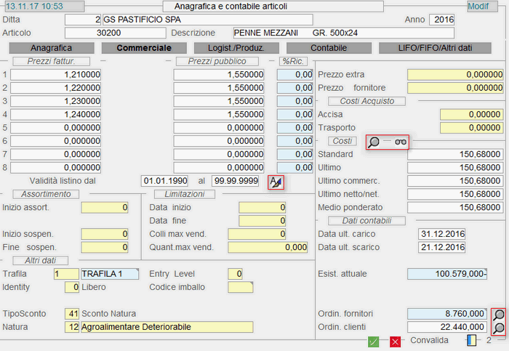
Task: Select the Trafila code field
Action: [x=66, y=274]
